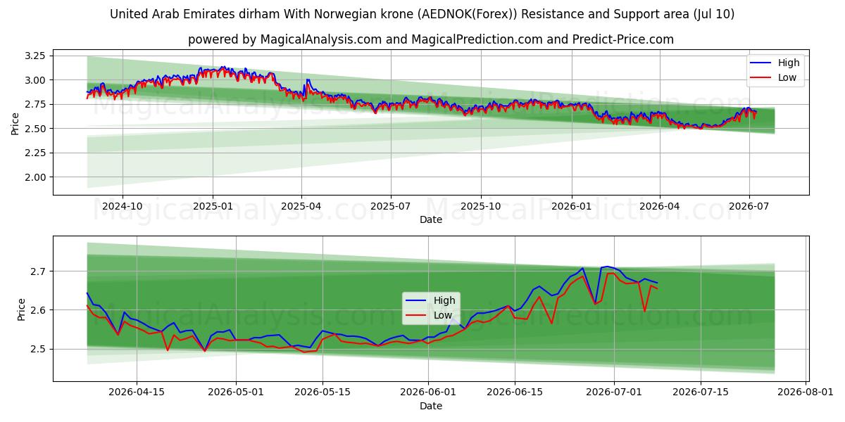Click the 2026-07-15 date tick label
Viewport: 845px width, 422px height.
pos(701,392)
